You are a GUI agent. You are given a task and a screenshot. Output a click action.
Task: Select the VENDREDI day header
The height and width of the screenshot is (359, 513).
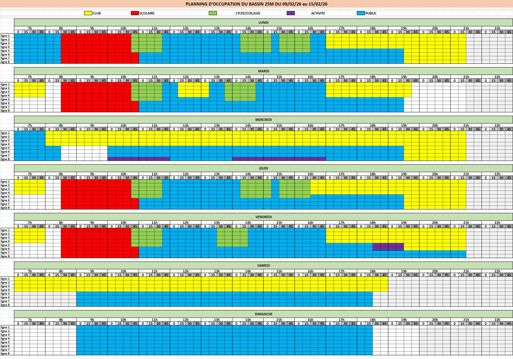tap(263, 217)
